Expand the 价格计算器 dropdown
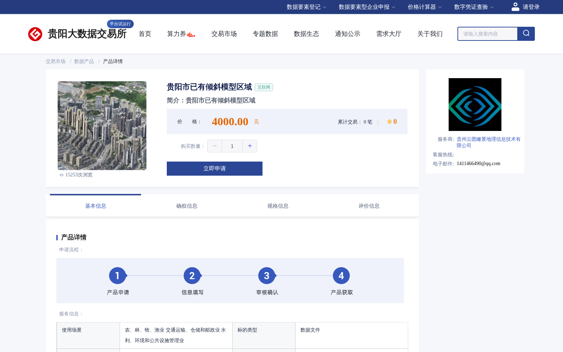This screenshot has height=352, width=563. [425, 7]
